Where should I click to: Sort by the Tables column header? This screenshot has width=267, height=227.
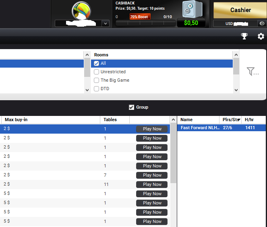(x=110, y=120)
